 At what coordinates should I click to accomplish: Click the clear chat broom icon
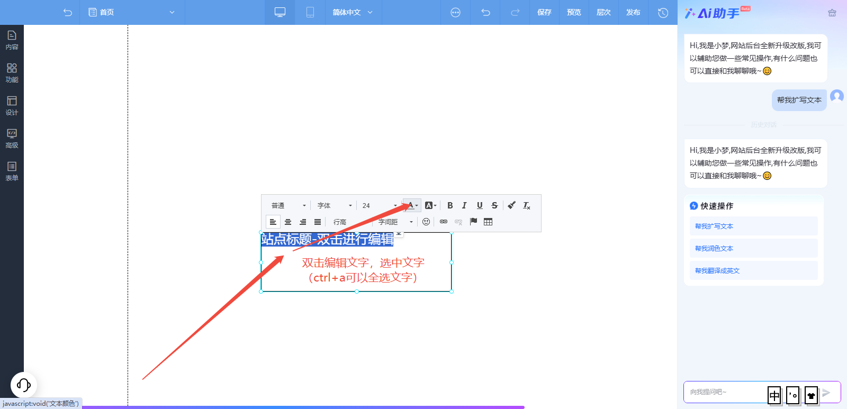click(x=832, y=13)
